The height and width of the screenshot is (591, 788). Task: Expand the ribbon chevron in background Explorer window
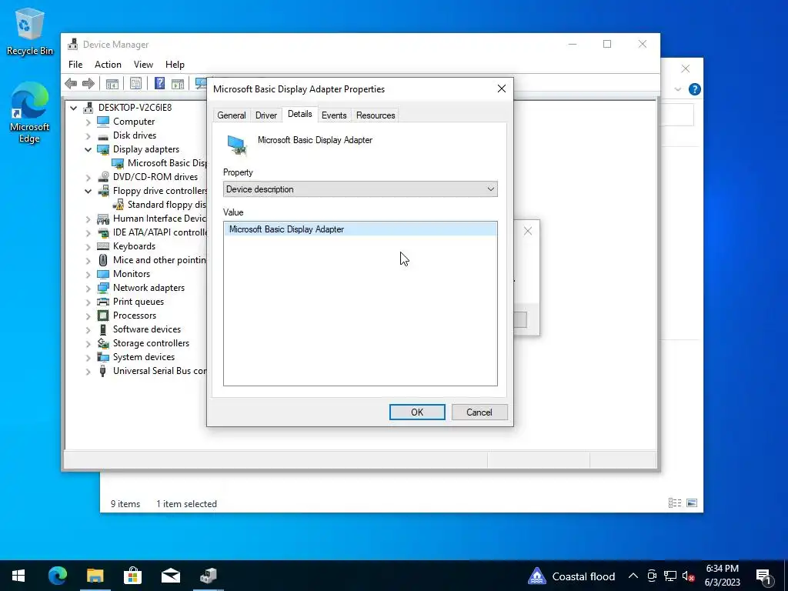pyautogui.click(x=678, y=89)
